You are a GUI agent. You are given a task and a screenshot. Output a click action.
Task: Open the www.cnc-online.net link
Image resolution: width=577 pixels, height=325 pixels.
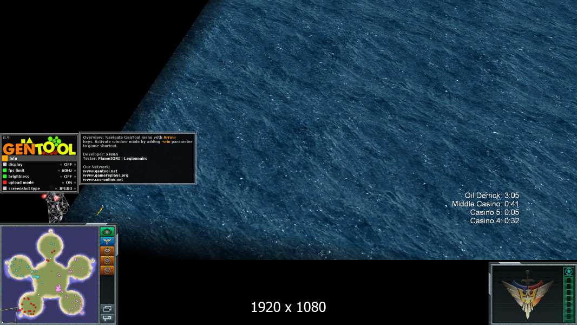coord(103,180)
